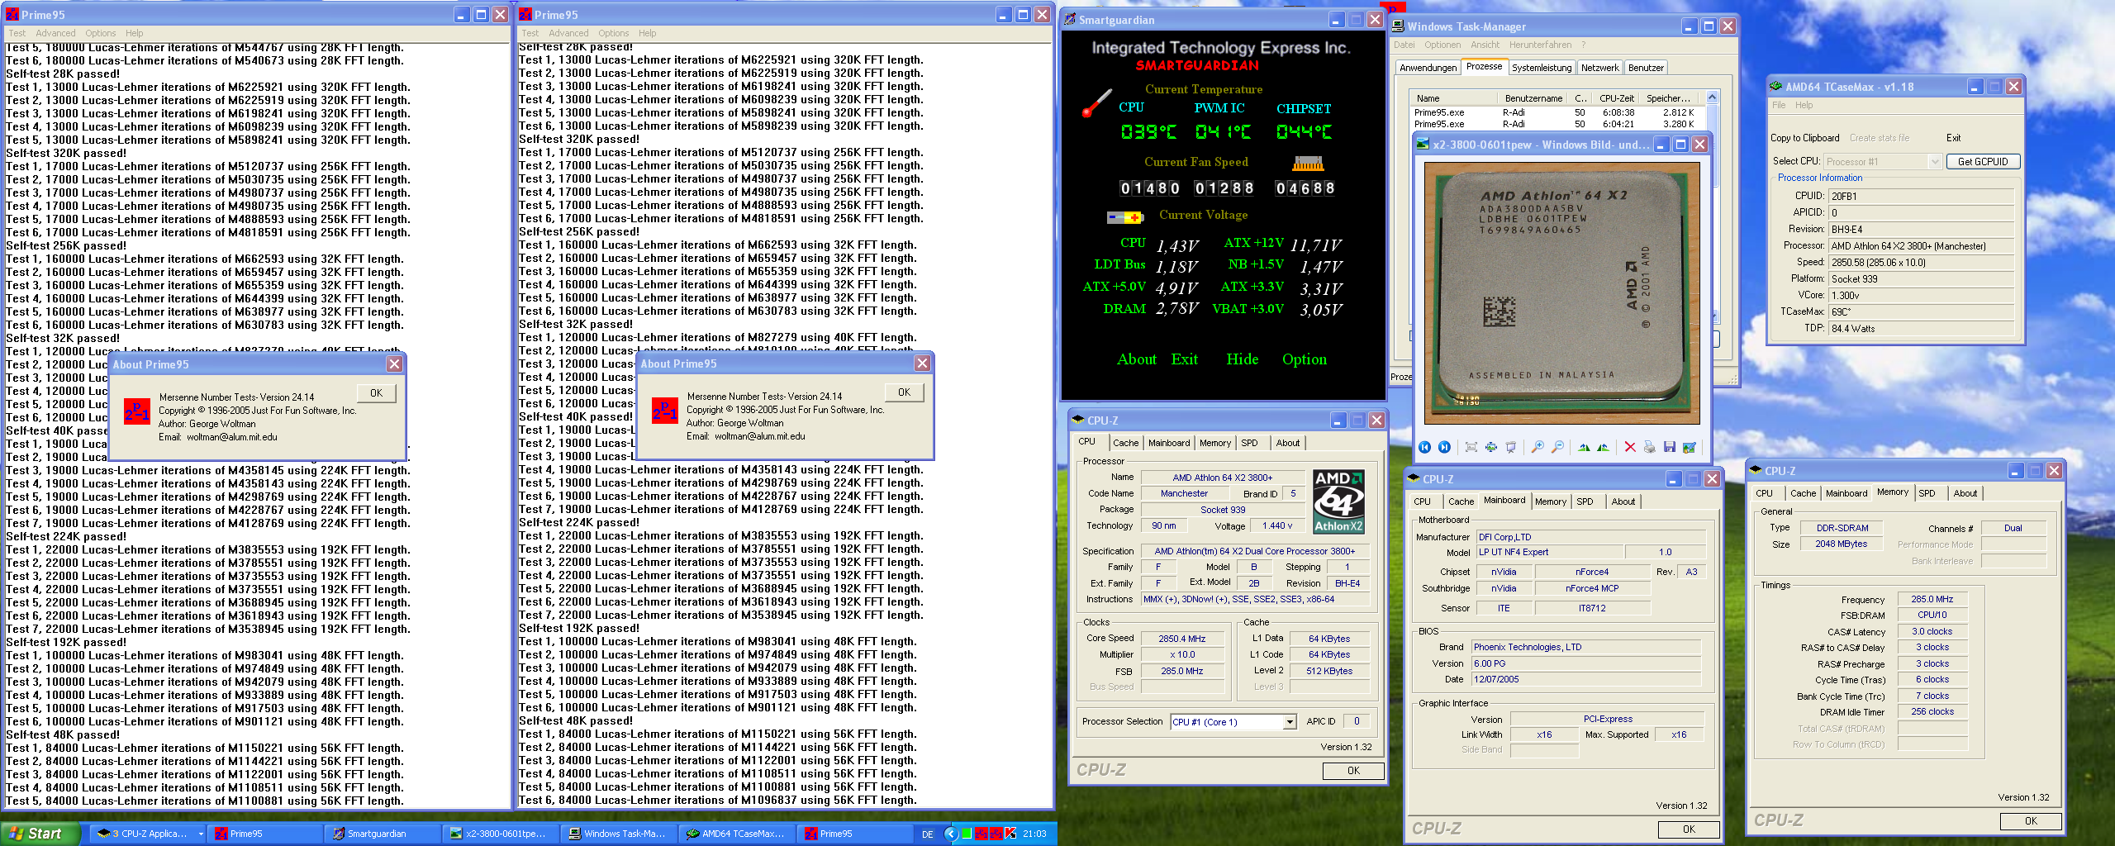Screen dimensions: 2115x846
Task: Click the TDP field showing 84.4 Watts
Action: click(x=1920, y=329)
